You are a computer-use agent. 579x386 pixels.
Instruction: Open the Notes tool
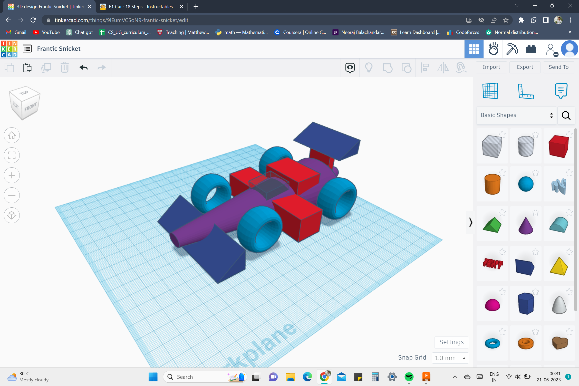[561, 91]
